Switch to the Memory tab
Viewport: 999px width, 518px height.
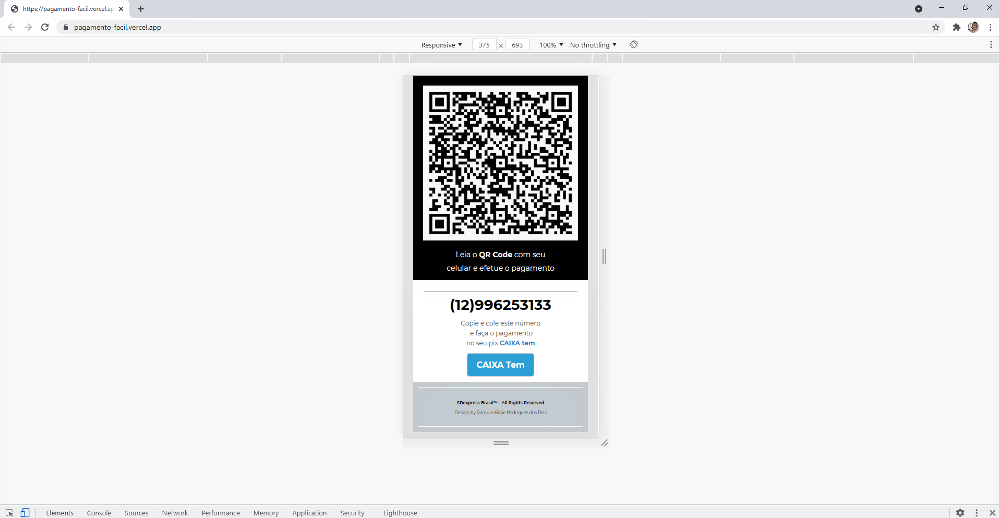pos(266,513)
